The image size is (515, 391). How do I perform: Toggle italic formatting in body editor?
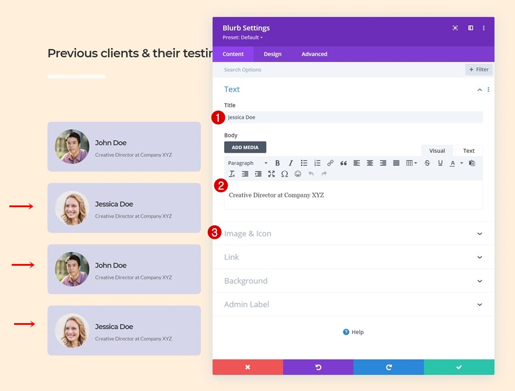pyautogui.click(x=291, y=163)
